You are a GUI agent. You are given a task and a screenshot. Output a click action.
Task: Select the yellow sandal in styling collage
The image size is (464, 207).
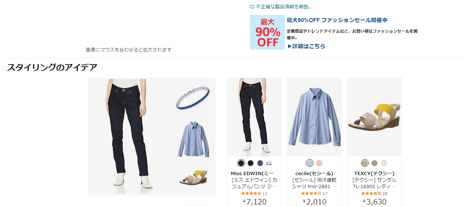(194, 177)
